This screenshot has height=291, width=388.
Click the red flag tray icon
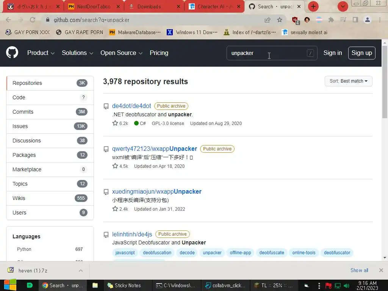pyautogui.click(x=329, y=286)
